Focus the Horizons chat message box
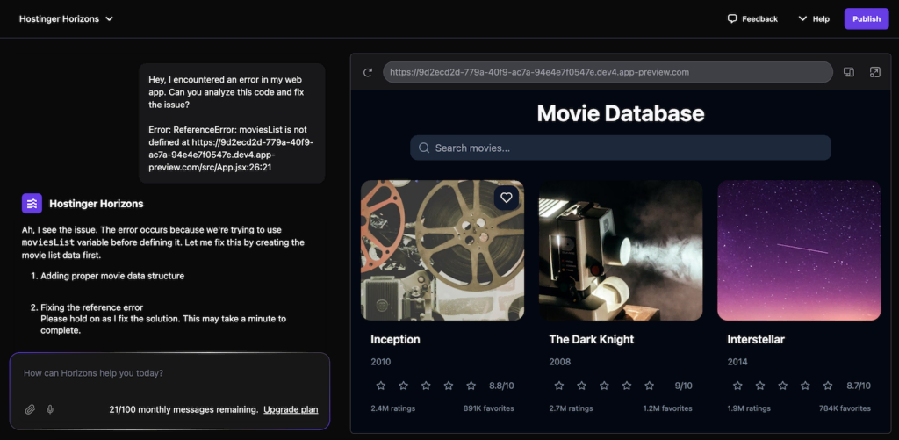Image resolution: width=899 pixels, height=440 pixels. pos(167,374)
